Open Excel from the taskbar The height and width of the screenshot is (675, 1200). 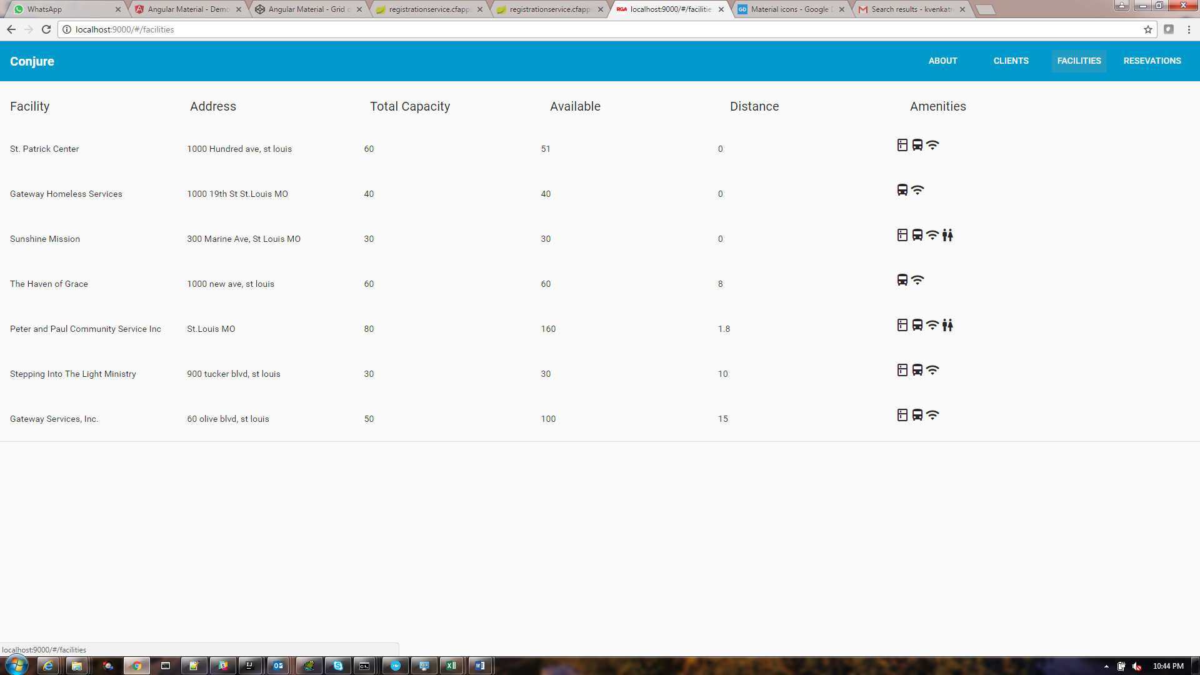click(x=451, y=666)
